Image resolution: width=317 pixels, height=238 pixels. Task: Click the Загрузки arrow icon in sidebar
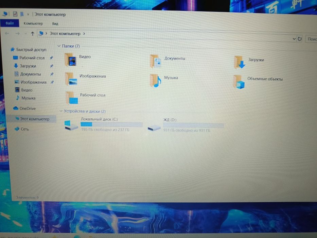tap(16, 66)
